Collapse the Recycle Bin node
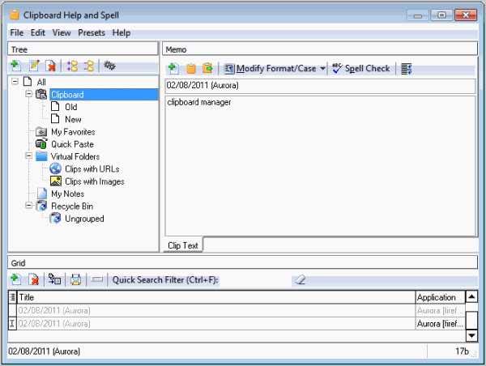Viewport: 486px width, 366px height. (28, 206)
